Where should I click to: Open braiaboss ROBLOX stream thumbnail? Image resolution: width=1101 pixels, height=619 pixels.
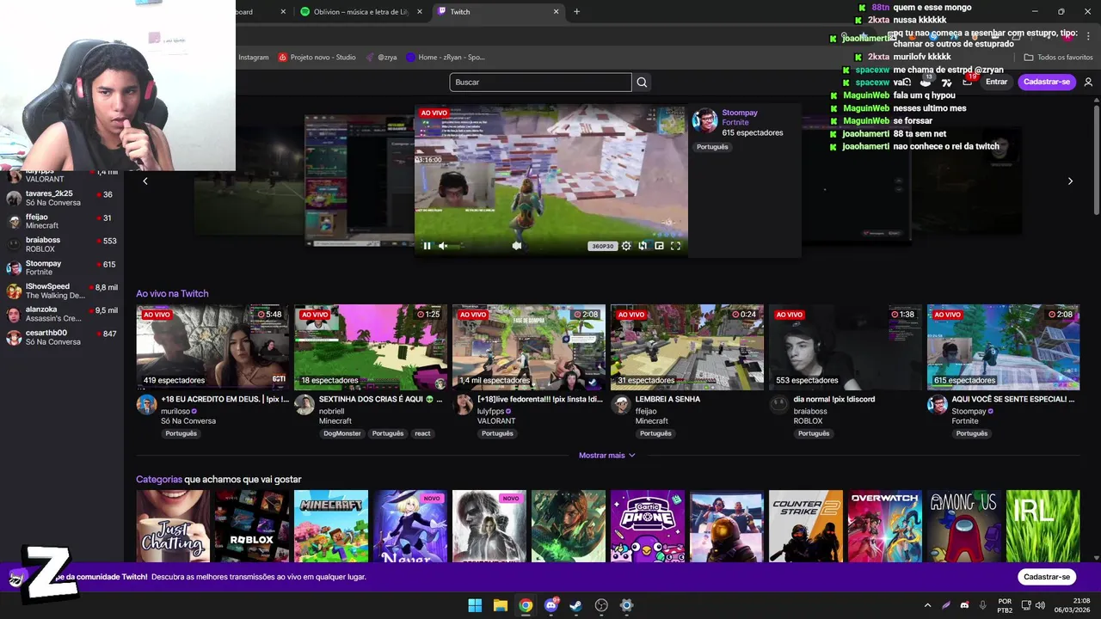click(846, 347)
